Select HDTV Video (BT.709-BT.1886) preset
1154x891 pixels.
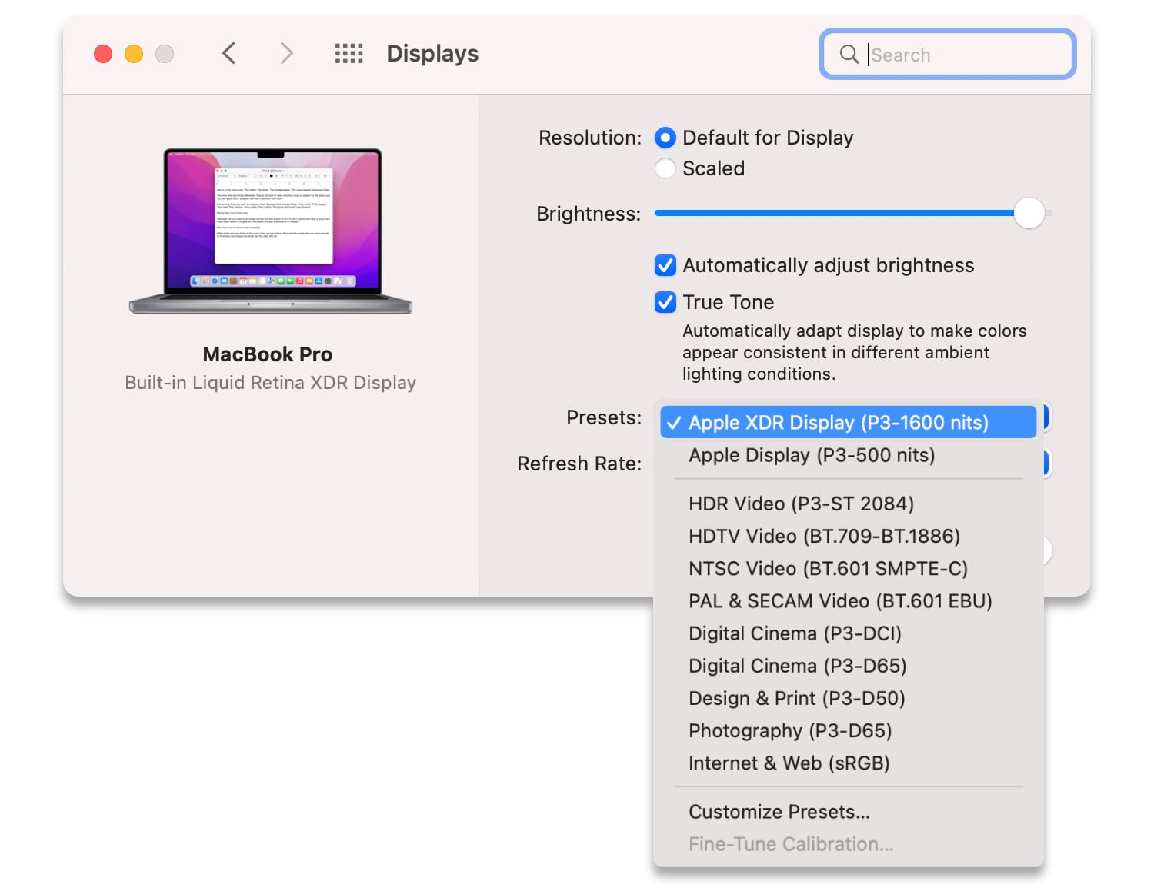848,536
